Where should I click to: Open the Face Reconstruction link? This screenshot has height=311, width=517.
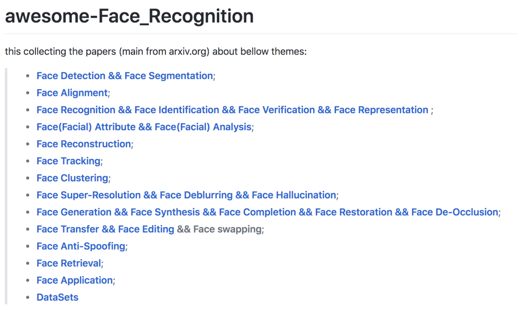coord(84,144)
